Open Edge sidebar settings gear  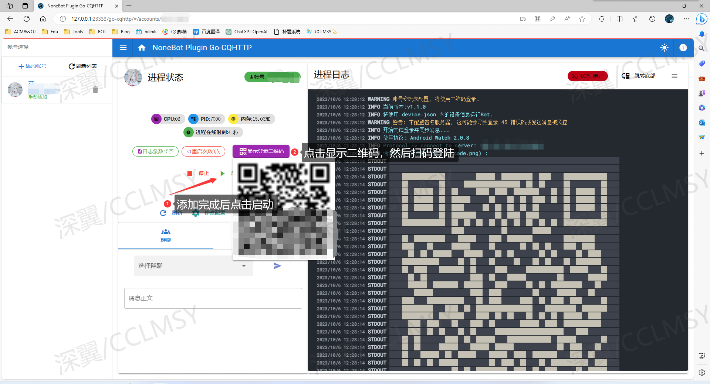[x=701, y=373]
